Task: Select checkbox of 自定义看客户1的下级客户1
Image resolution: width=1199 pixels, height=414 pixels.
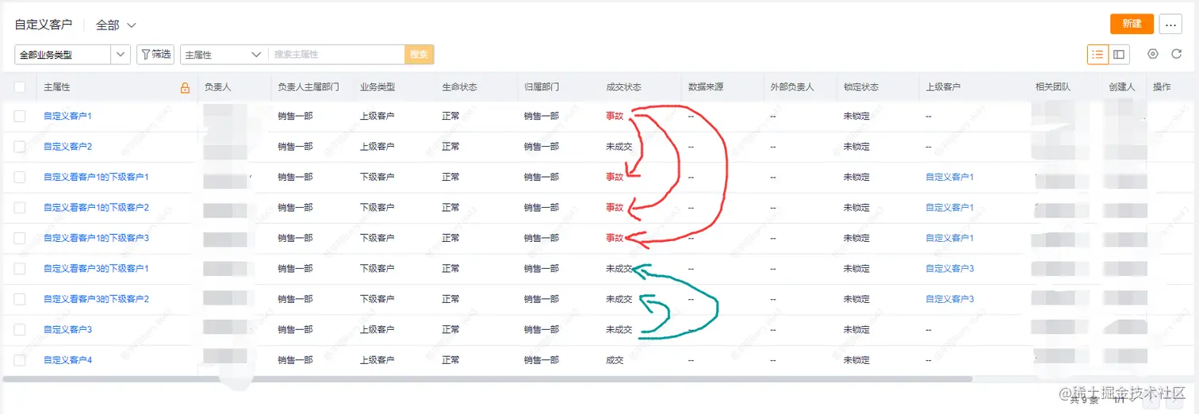Action: [x=20, y=177]
